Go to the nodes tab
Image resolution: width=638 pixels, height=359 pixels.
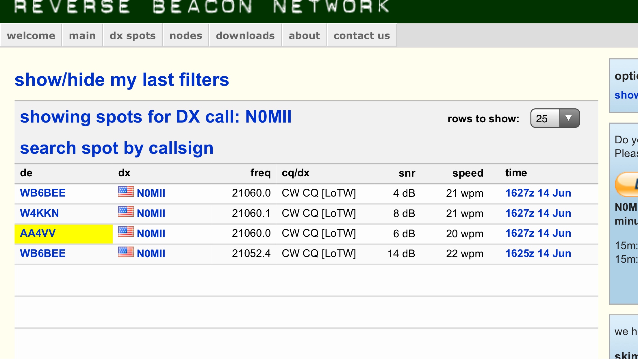point(186,35)
